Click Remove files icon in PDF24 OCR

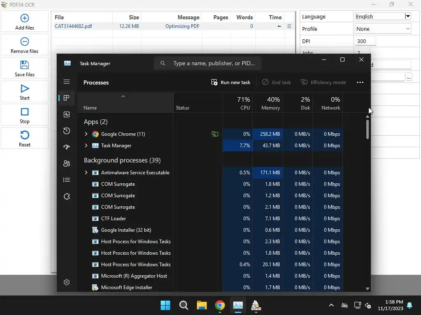(x=24, y=41)
